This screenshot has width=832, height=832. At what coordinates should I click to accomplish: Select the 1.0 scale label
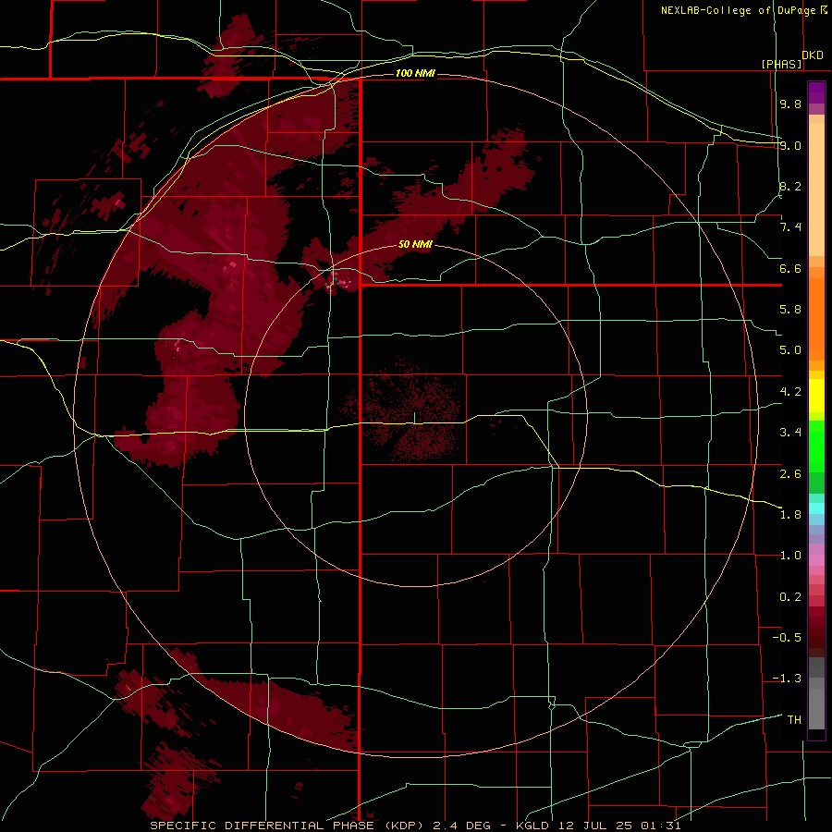pyautogui.click(x=790, y=556)
